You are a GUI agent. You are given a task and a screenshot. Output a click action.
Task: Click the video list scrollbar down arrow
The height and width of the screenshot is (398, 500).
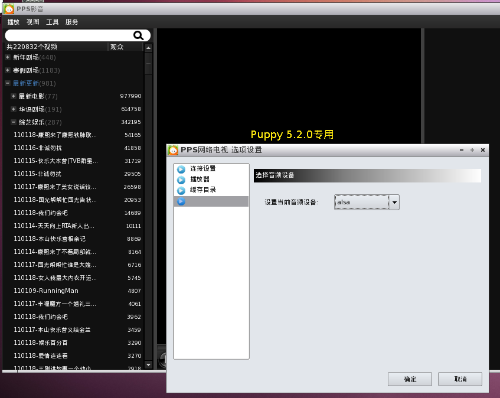point(148,364)
